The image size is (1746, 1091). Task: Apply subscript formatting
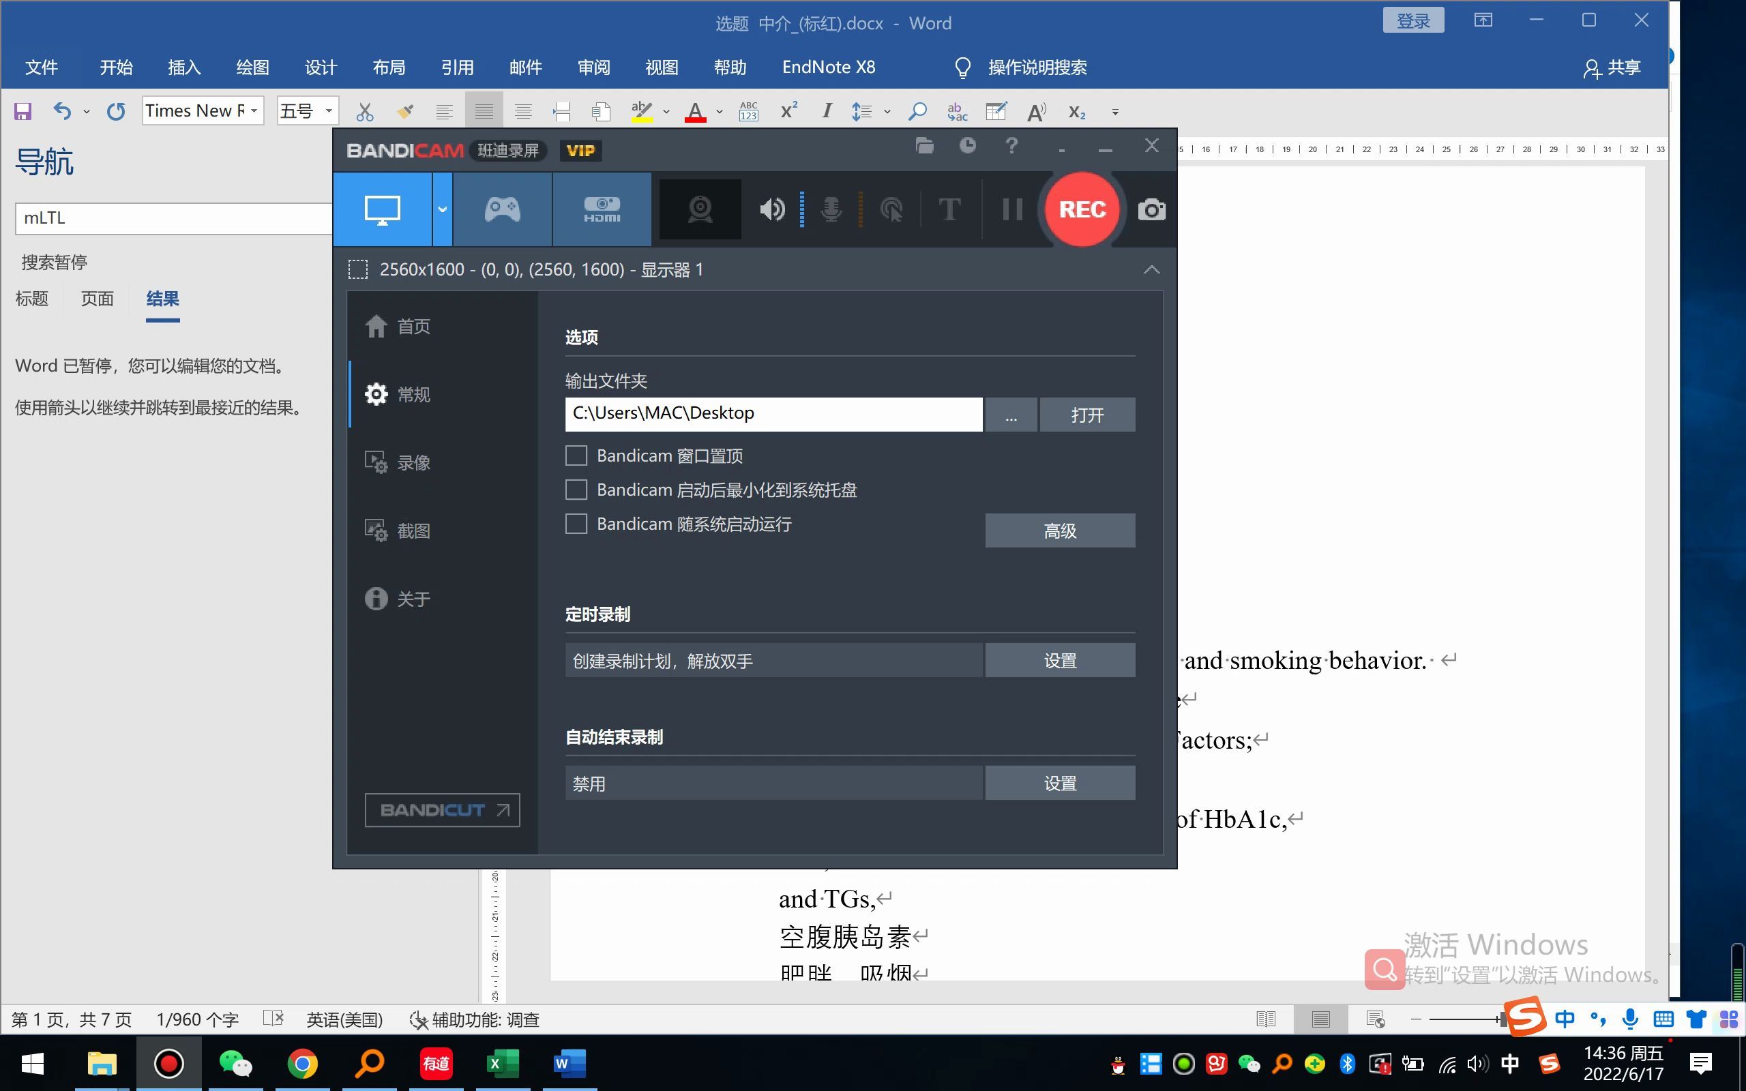click(1076, 112)
